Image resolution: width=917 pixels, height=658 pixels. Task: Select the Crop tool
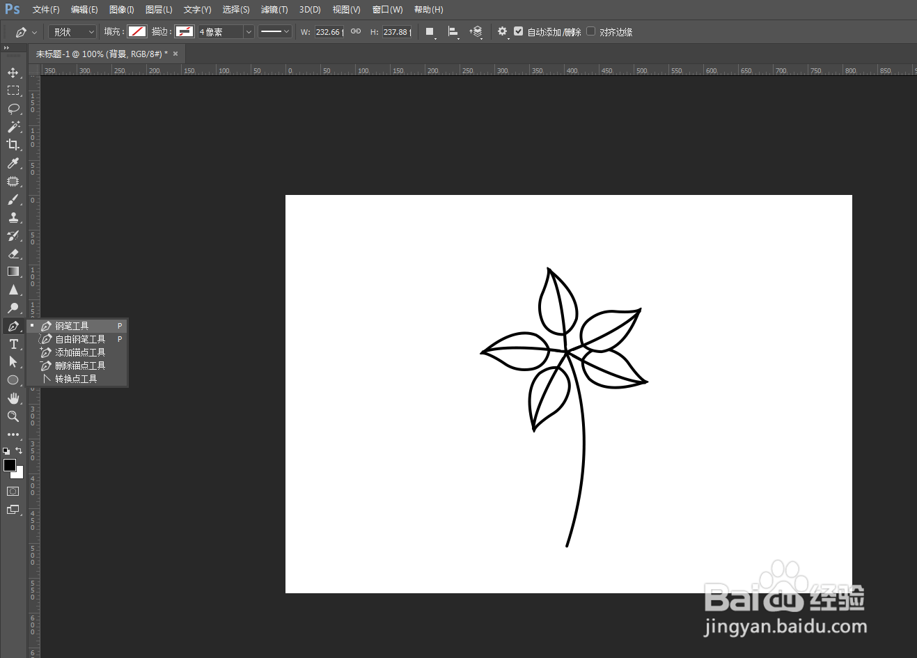click(x=13, y=145)
